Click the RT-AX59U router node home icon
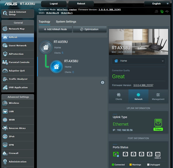The width and height of the screenshot is (173, 168). coord(46,47)
